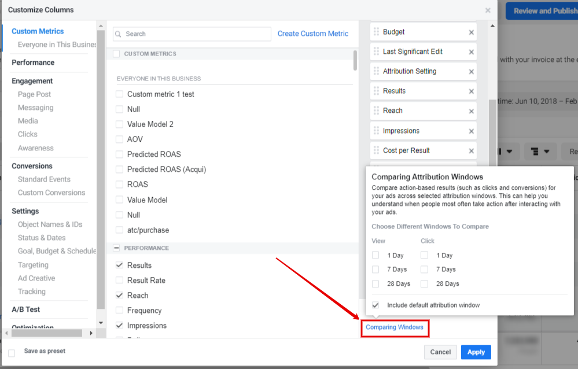Uncheck the Results metric

pyautogui.click(x=119, y=265)
